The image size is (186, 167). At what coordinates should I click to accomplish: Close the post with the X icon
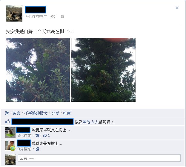pyautogui.click(x=177, y=8)
